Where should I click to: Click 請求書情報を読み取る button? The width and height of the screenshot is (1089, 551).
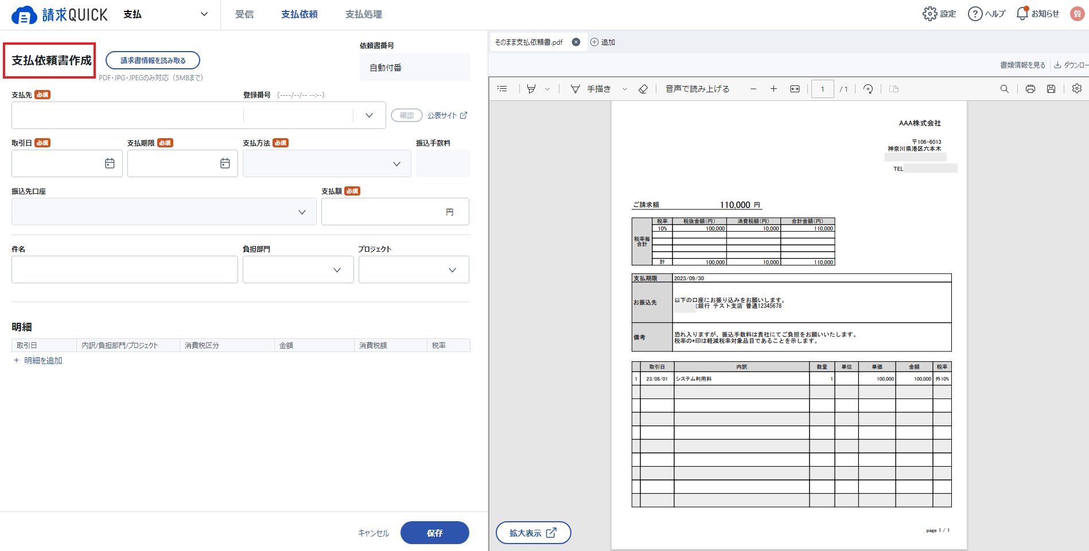point(153,60)
